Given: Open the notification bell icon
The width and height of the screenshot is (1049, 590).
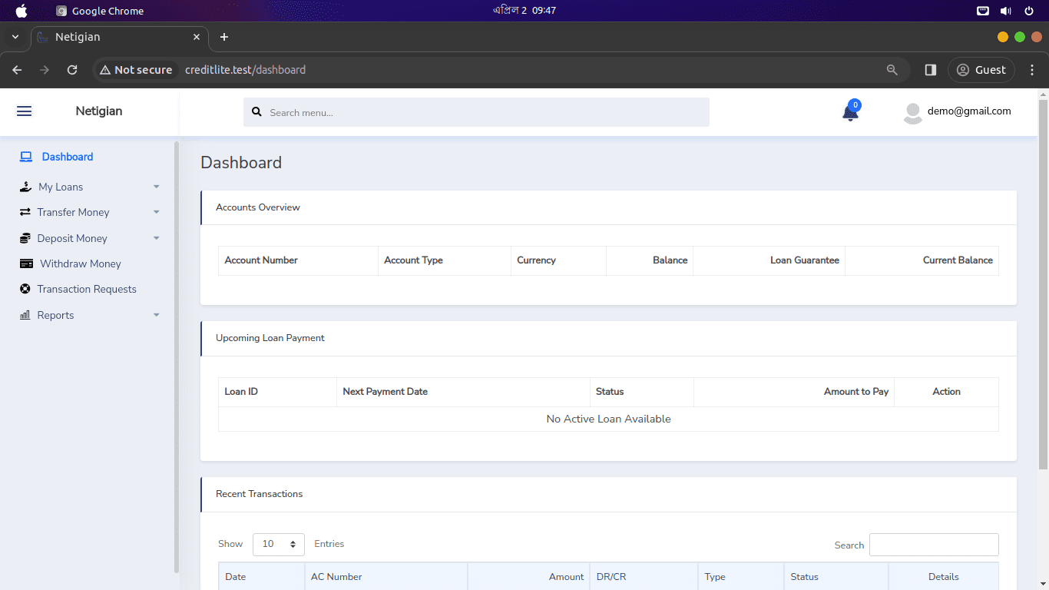Looking at the screenshot, I should 850,112.
